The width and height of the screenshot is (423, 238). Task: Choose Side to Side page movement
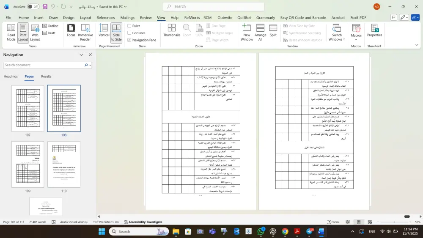[116, 33]
